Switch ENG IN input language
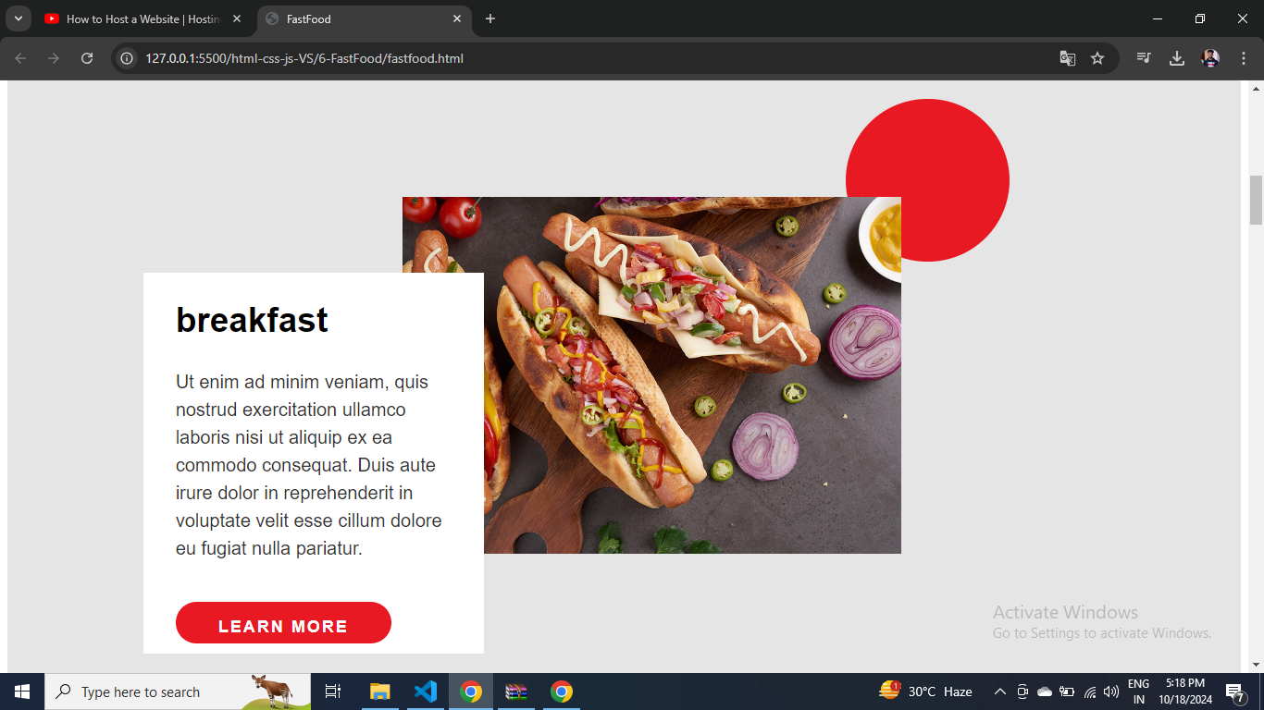The width and height of the screenshot is (1264, 710). coord(1139,692)
